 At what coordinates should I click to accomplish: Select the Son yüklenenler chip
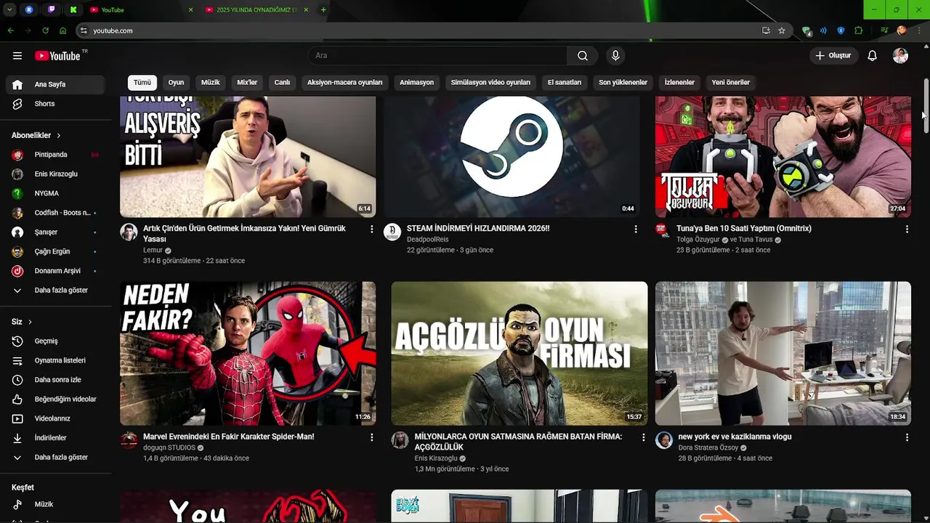tap(623, 83)
